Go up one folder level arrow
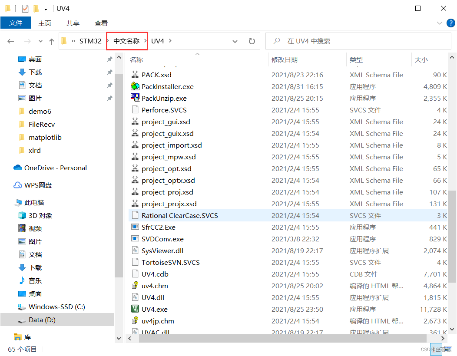This screenshot has height=356, width=457. pyautogui.click(x=52, y=41)
